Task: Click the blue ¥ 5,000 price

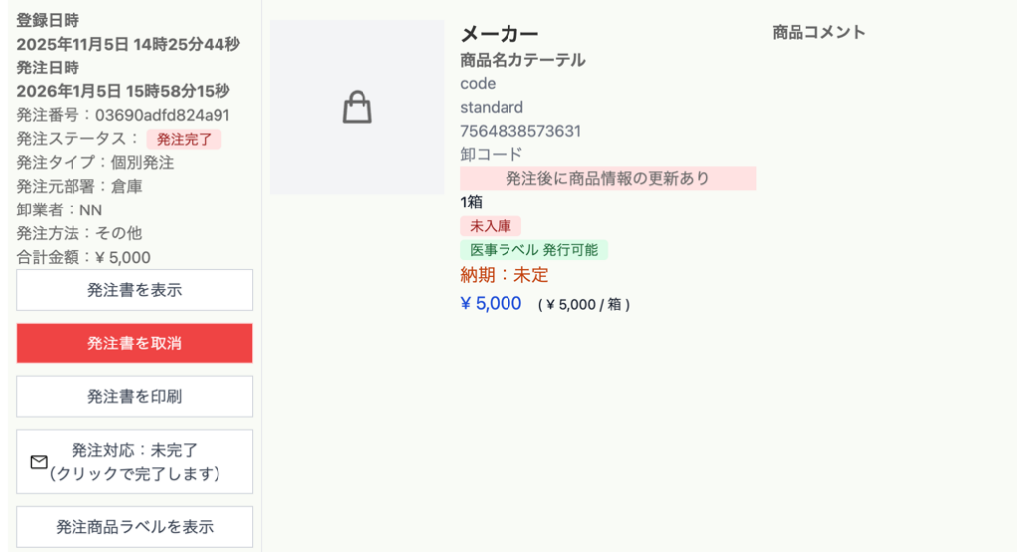Action: click(491, 304)
